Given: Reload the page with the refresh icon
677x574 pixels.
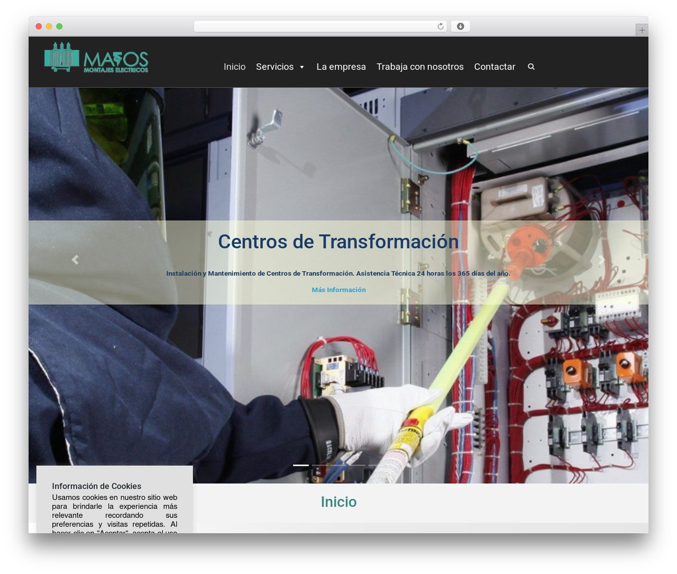Looking at the screenshot, I should (440, 26).
